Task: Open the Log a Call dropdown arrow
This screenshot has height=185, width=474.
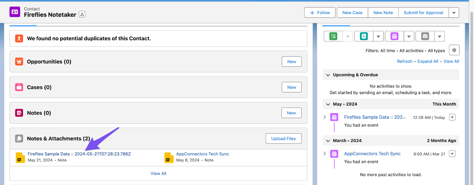Action: coord(378,36)
